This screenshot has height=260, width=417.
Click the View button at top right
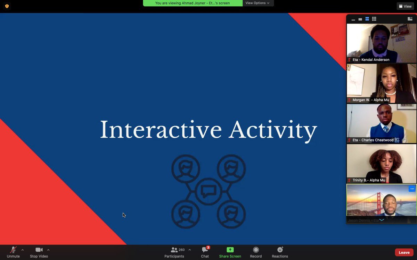click(x=405, y=6)
